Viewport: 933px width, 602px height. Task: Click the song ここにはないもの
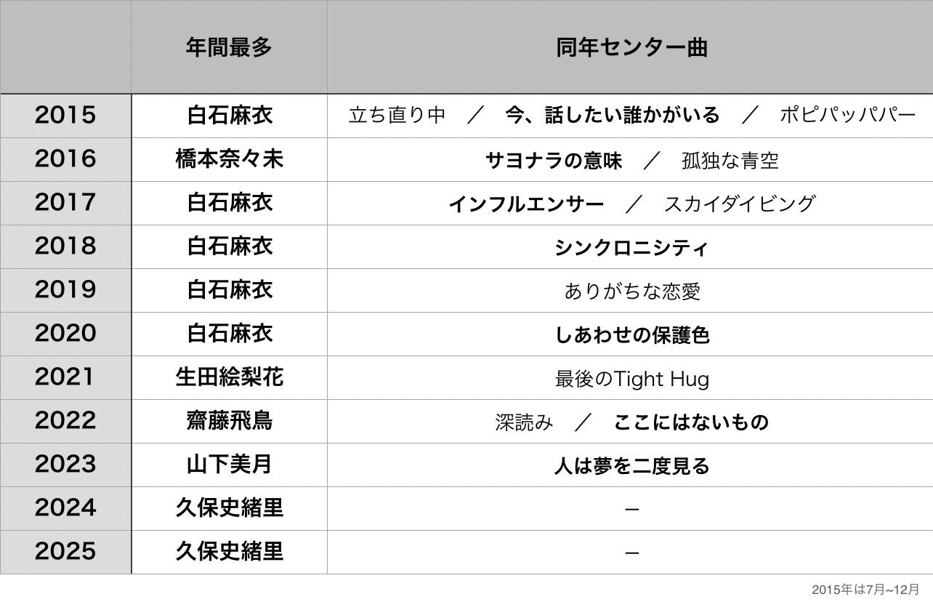(x=691, y=422)
